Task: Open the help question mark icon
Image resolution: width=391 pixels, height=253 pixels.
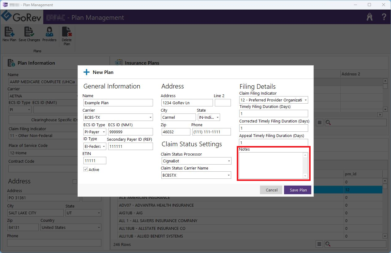Action: 384,17
